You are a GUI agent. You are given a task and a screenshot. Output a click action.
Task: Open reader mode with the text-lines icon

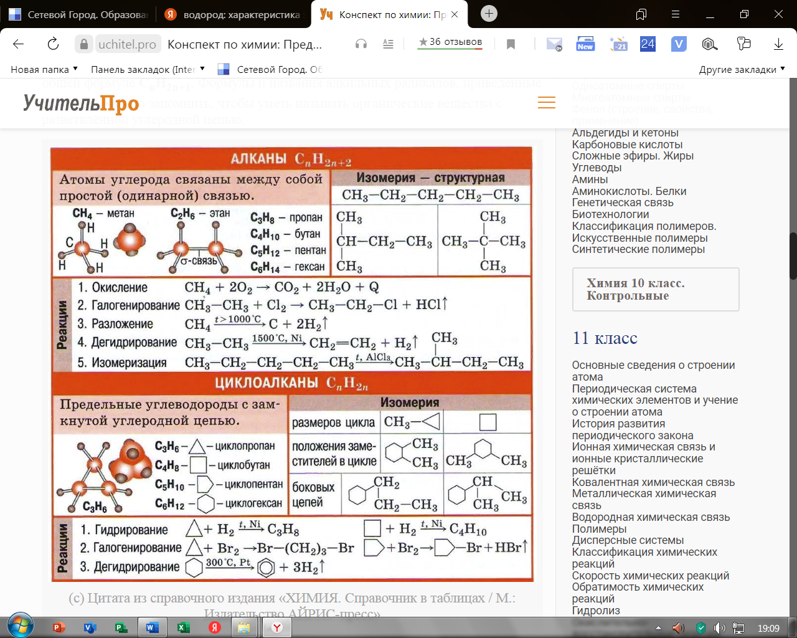(x=388, y=44)
